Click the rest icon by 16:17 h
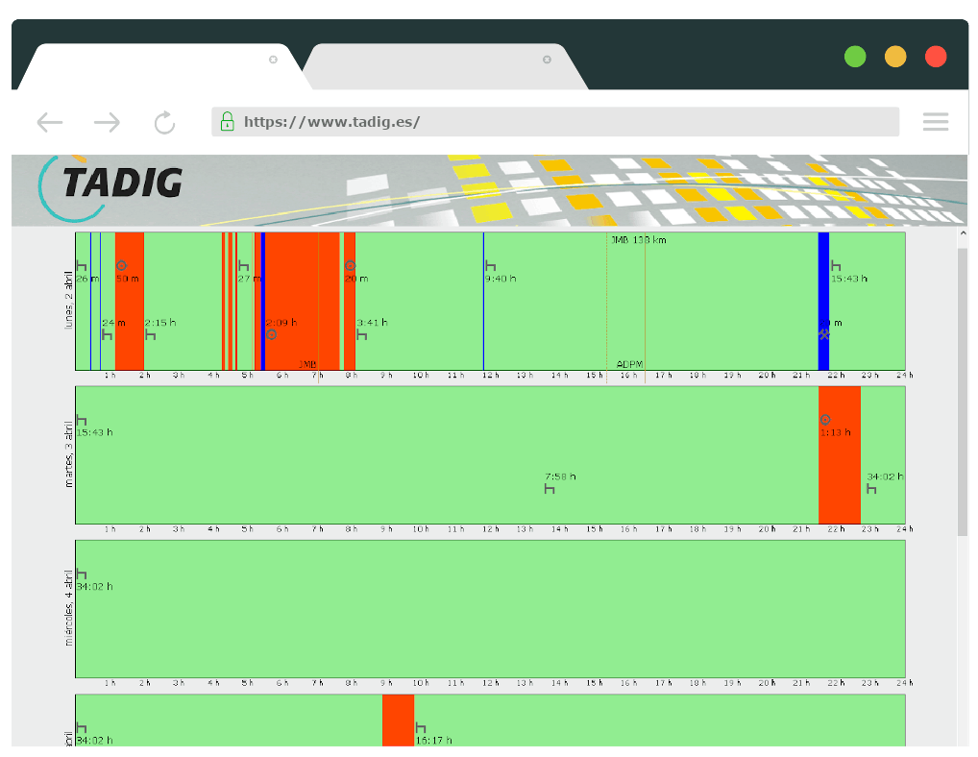This screenshot has height=757, width=978. pos(420,727)
